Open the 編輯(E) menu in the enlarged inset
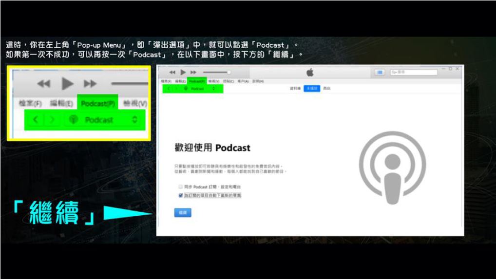496x280 pixels. pyautogui.click(x=61, y=104)
